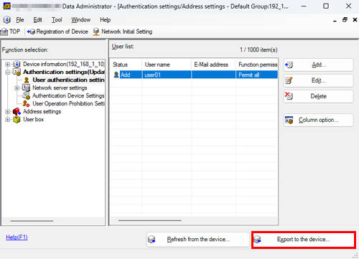Click the TOP toolbar icon

(4, 32)
